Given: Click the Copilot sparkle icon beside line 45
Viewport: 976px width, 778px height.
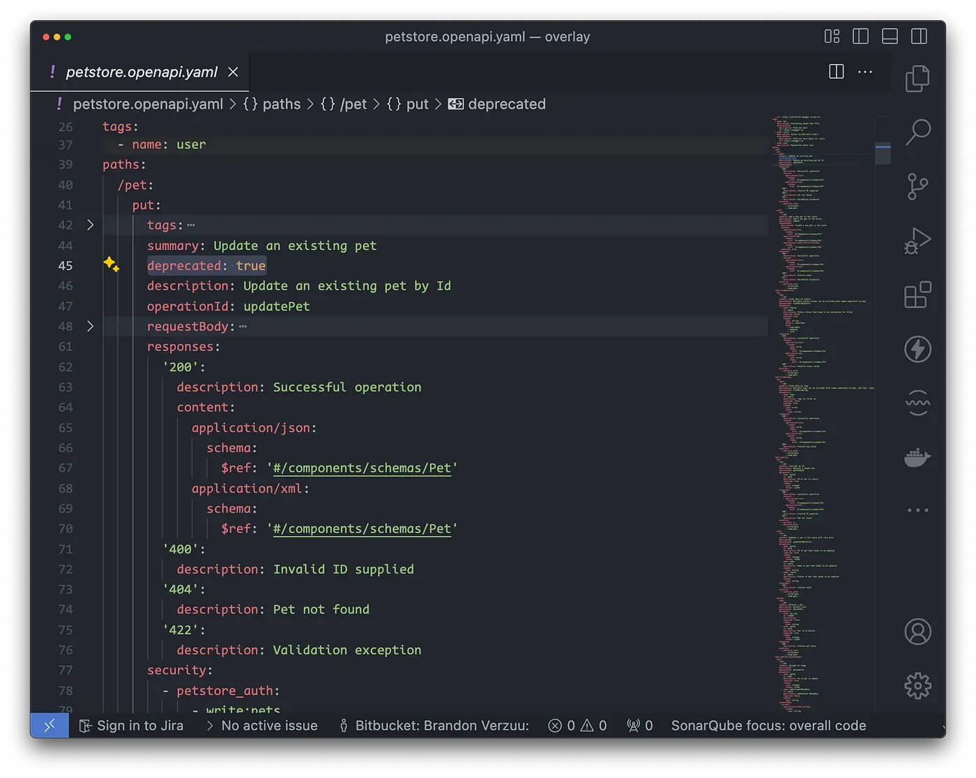Looking at the screenshot, I should click(112, 265).
